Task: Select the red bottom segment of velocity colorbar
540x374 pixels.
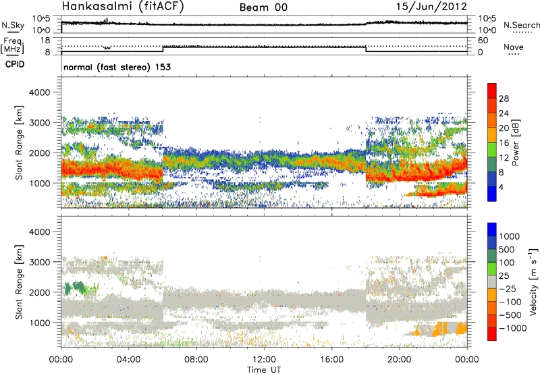Action: pyautogui.click(x=492, y=334)
